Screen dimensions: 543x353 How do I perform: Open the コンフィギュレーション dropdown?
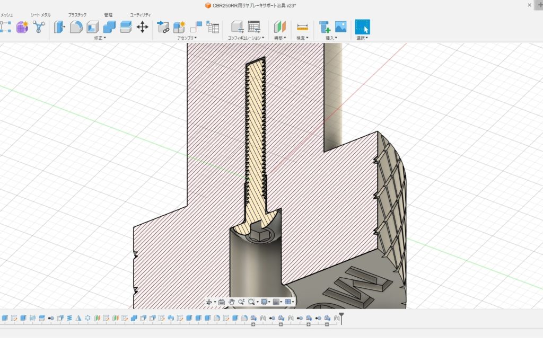coord(246,38)
